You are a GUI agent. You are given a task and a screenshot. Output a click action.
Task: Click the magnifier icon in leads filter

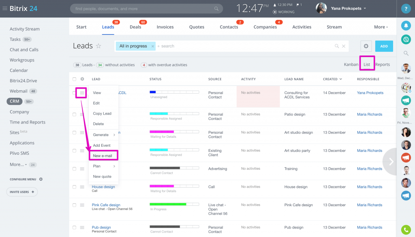pyautogui.click(x=337, y=46)
